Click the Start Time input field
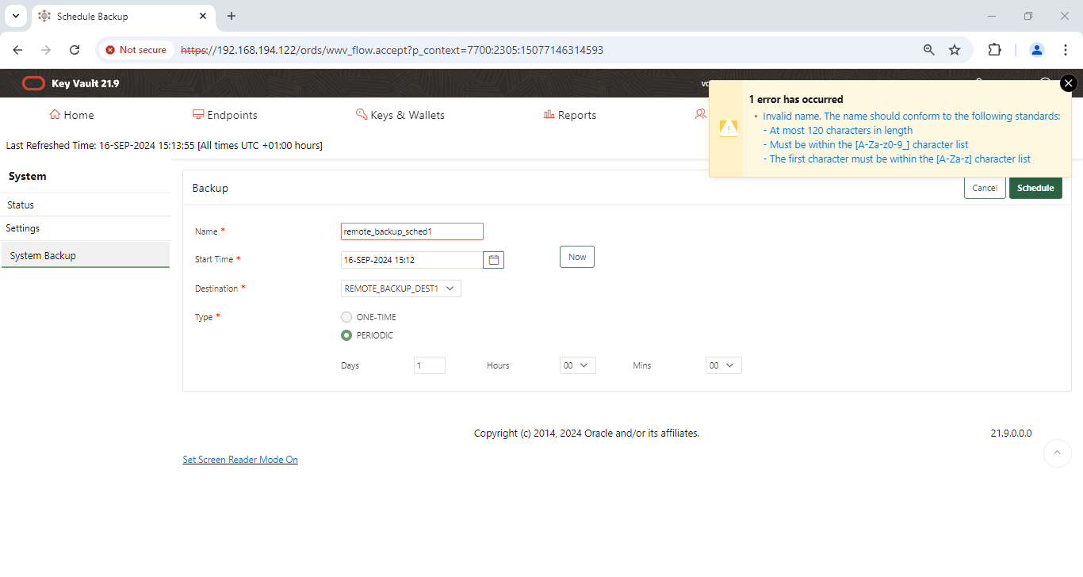1083x577 pixels. click(x=412, y=260)
